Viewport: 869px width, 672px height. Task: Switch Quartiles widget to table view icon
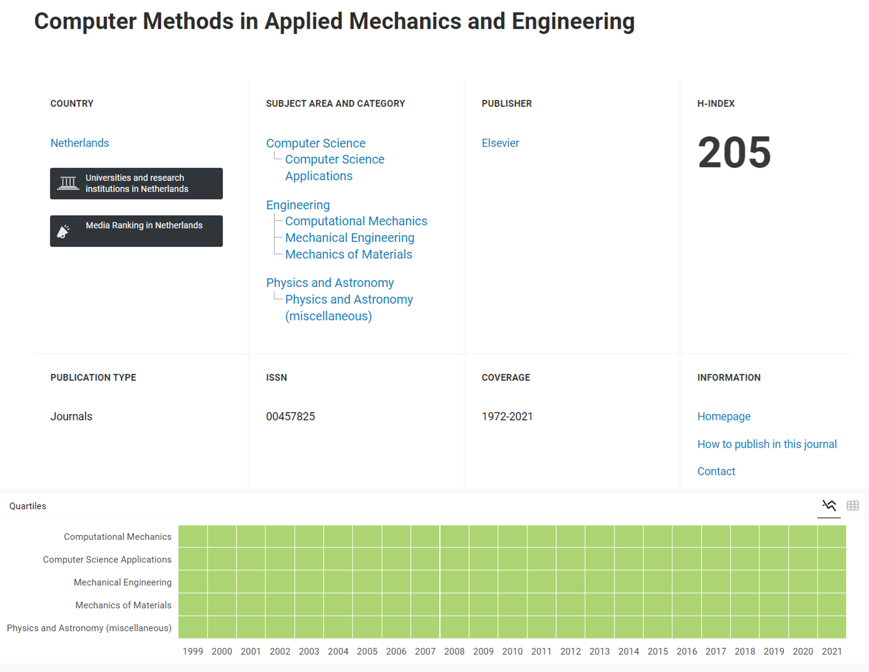[852, 506]
